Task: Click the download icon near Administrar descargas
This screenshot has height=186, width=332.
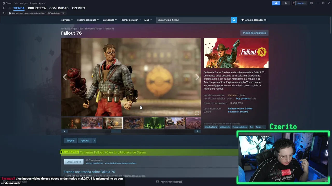Action: click(x=157, y=182)
